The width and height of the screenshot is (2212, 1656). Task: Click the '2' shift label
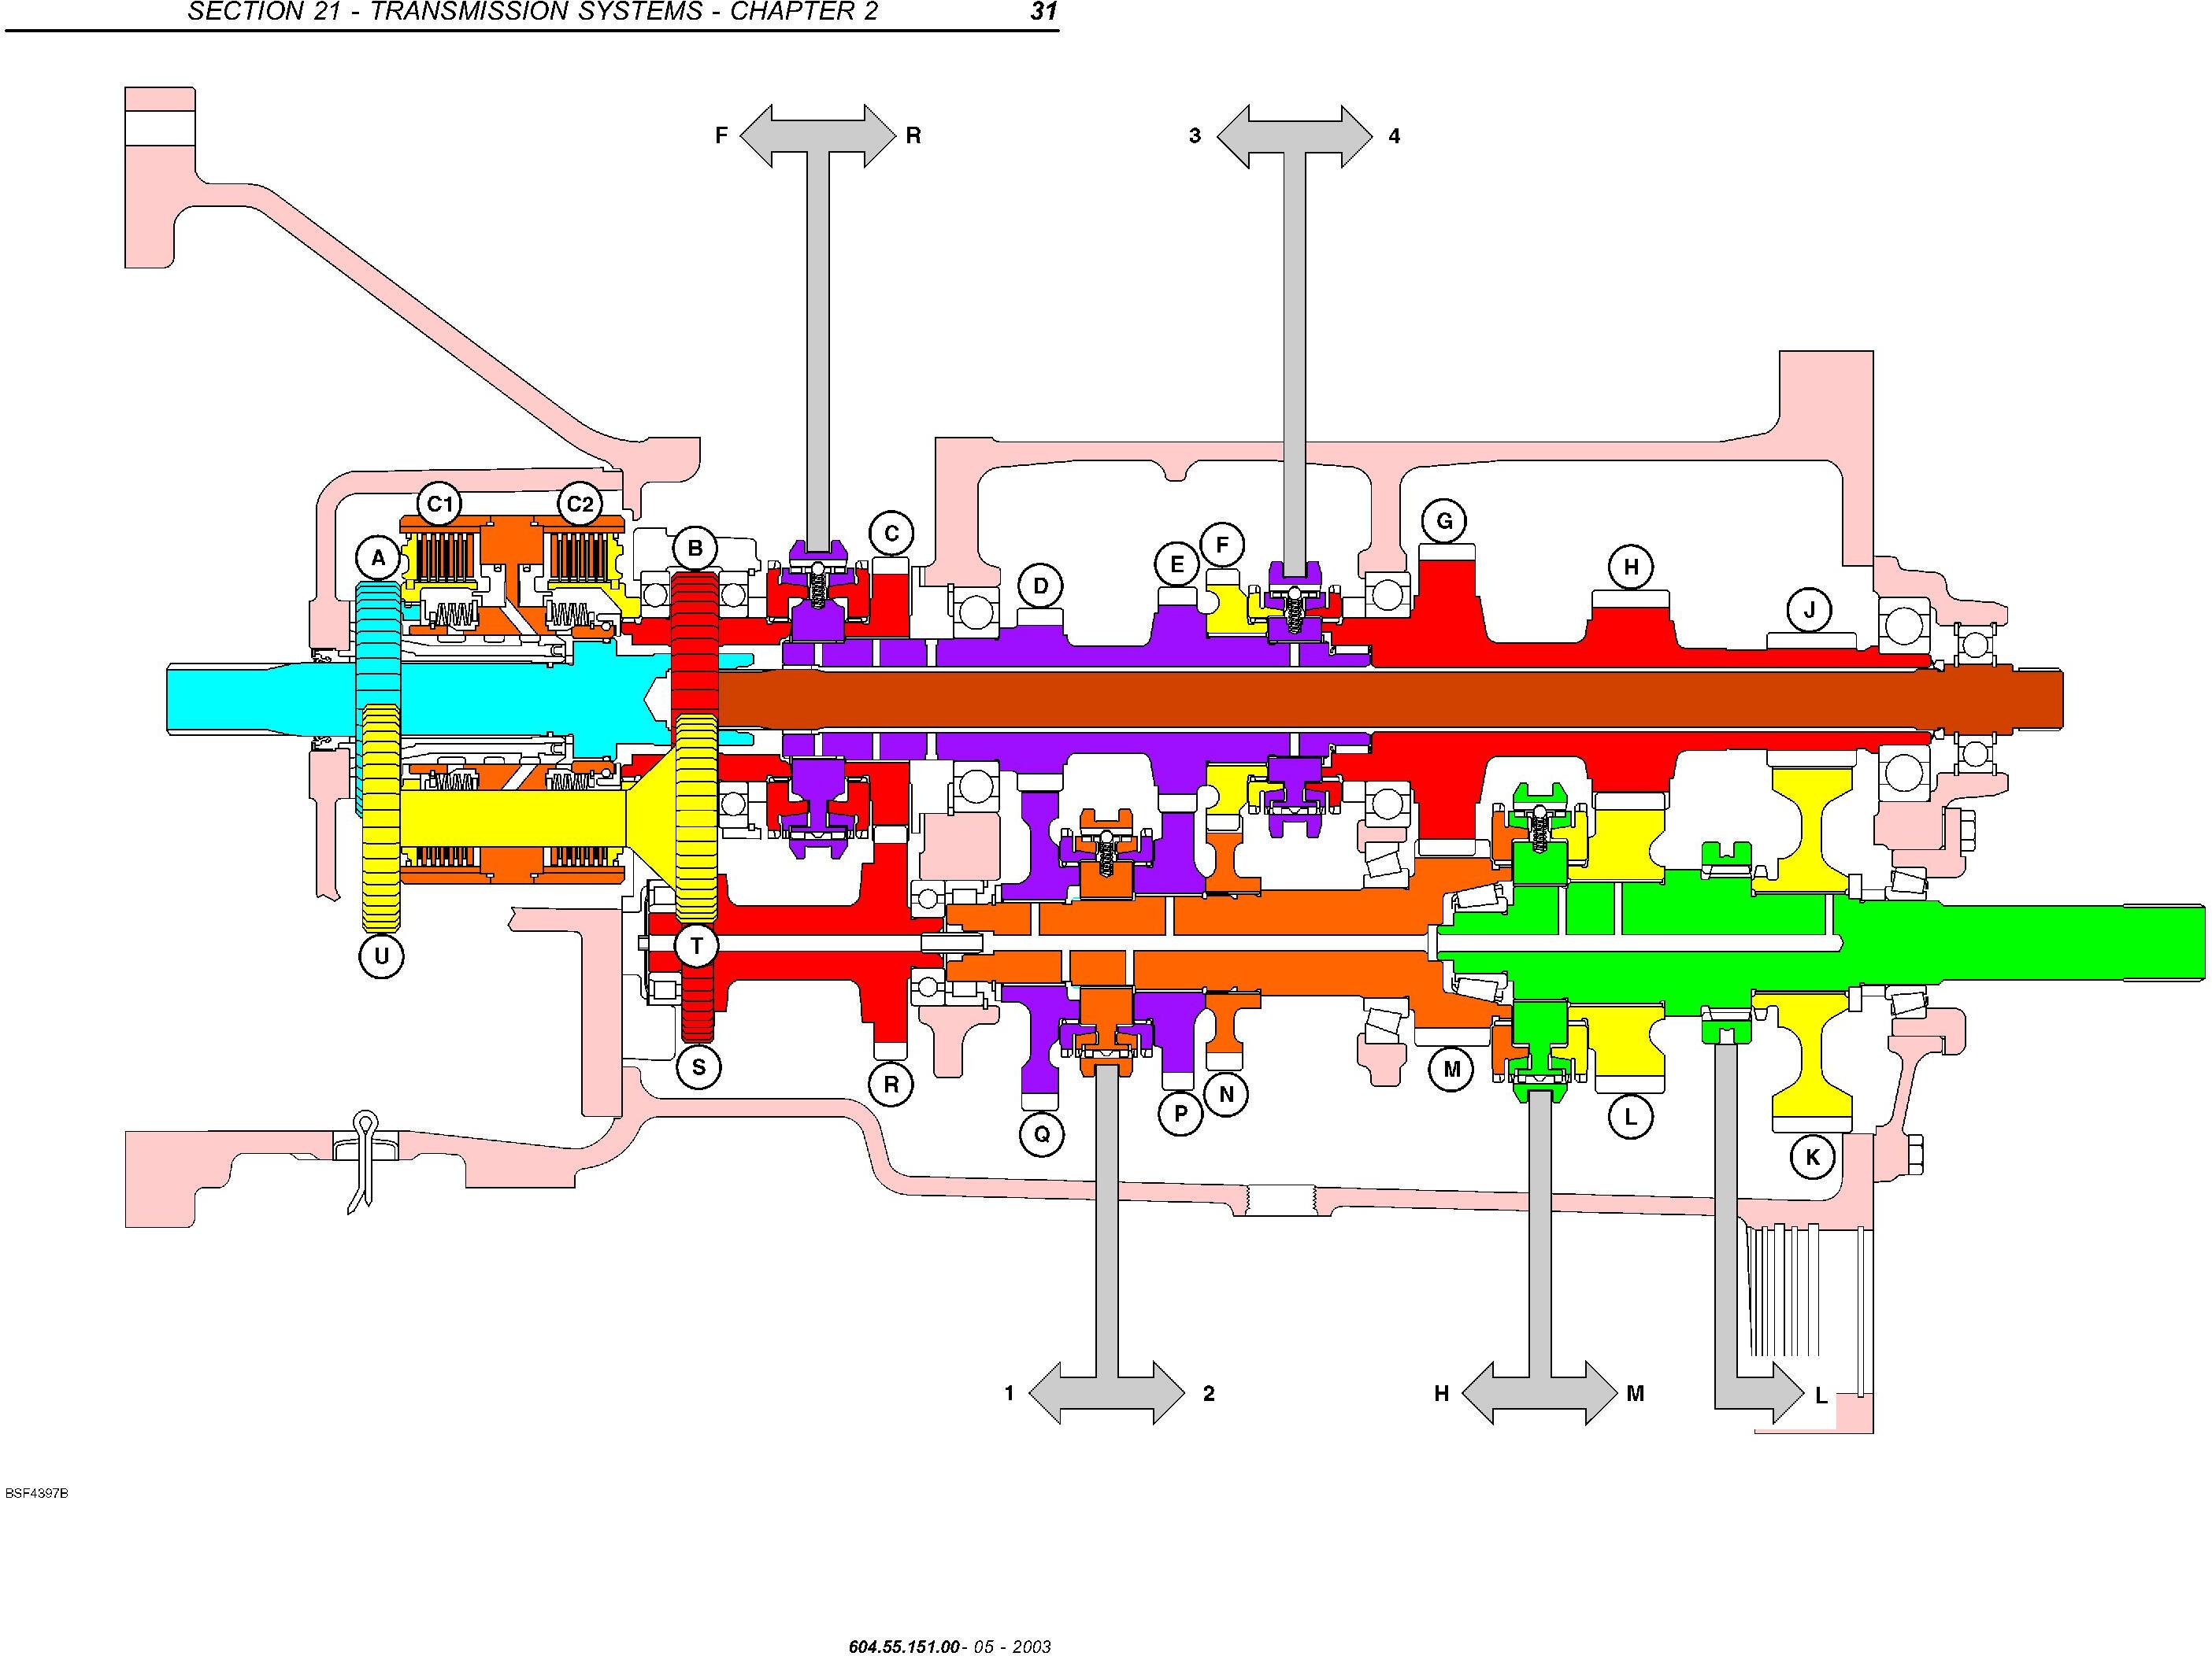[x=1208, y=1393]
